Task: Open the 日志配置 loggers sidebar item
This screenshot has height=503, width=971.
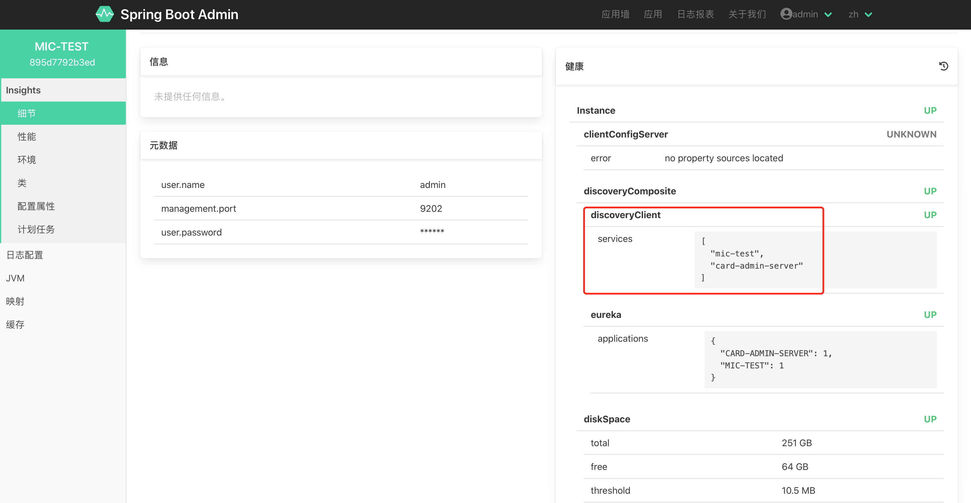Action: [x=63, y=255]
